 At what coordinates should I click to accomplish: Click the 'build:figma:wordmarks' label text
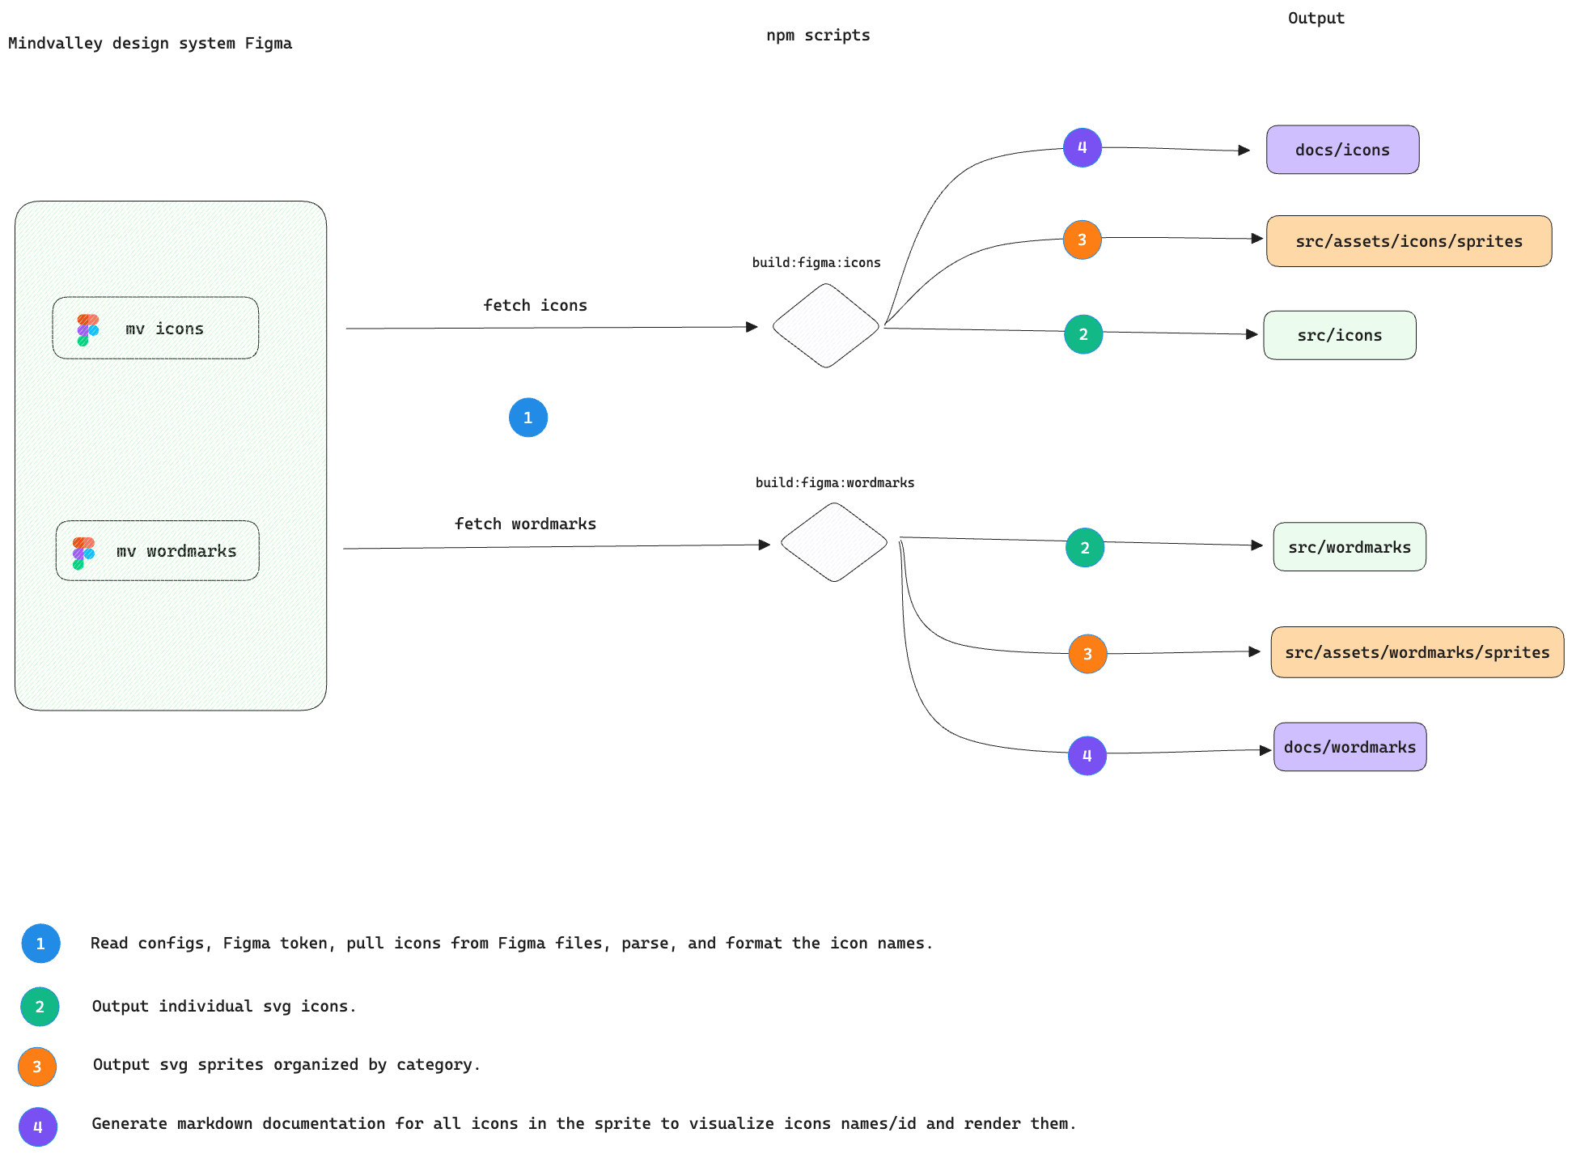coord(835,482)
